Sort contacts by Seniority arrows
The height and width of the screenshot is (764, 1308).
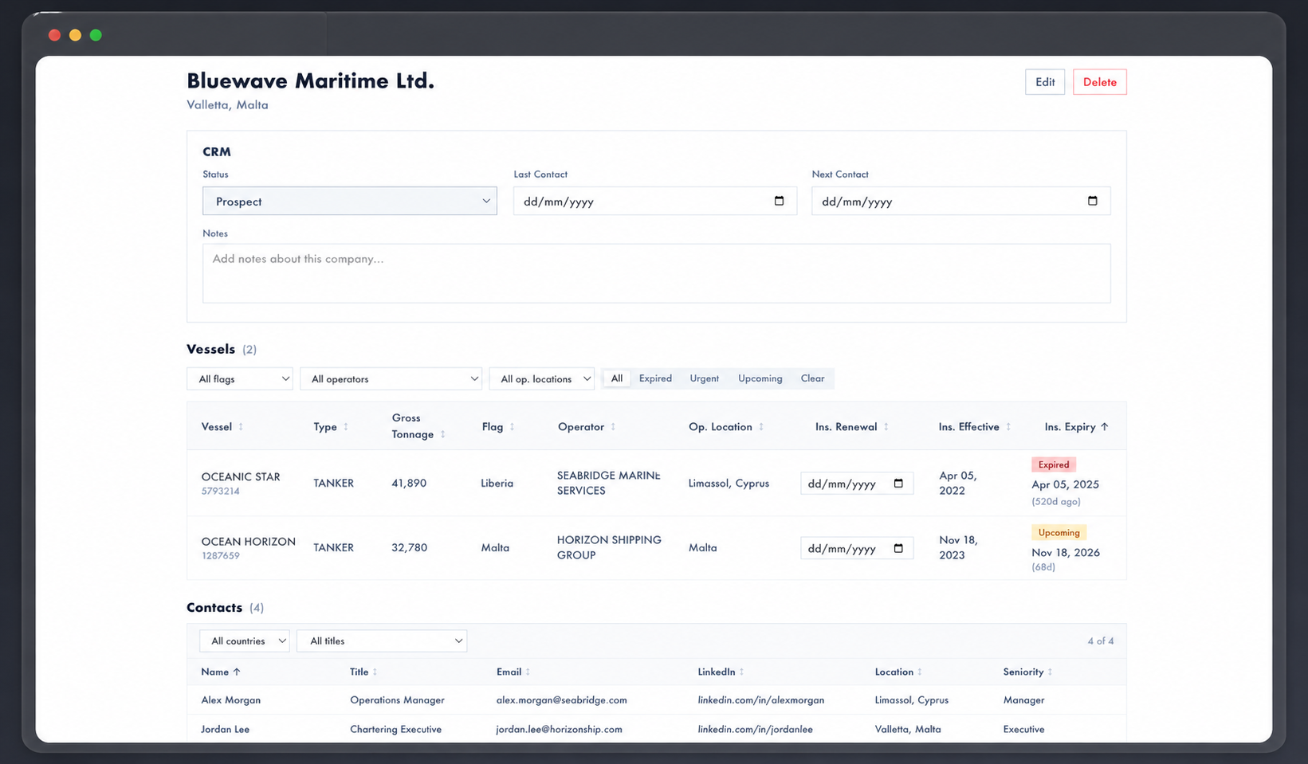[x=1050, y=672]
